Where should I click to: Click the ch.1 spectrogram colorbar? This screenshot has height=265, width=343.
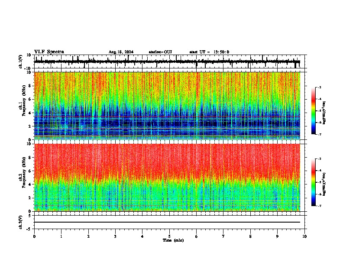313,111
